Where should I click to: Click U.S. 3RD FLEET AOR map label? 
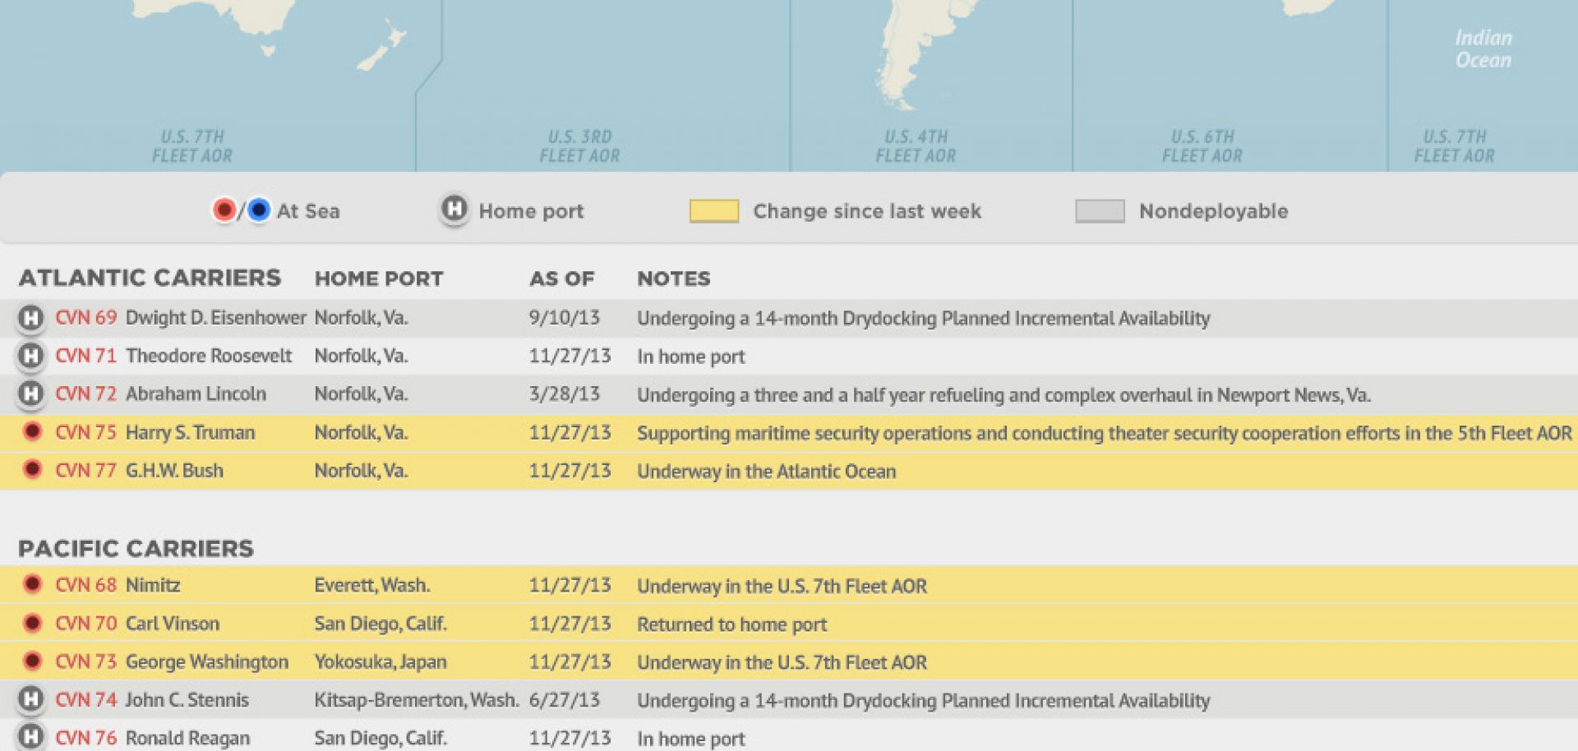coord(579,146)
